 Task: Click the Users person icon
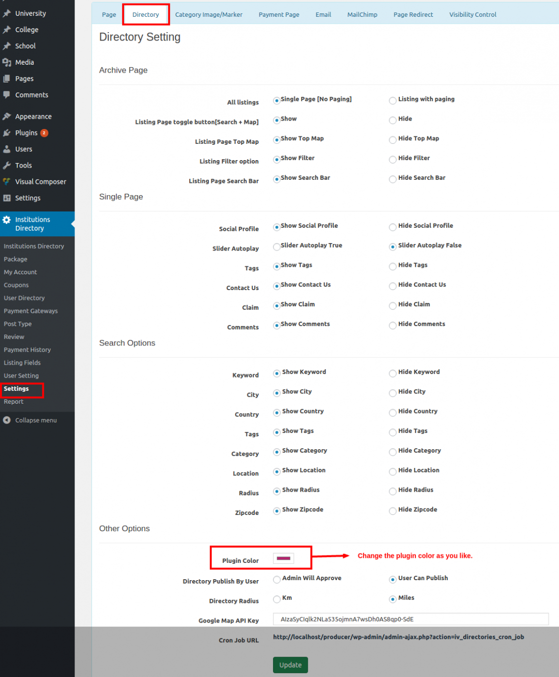7,149
